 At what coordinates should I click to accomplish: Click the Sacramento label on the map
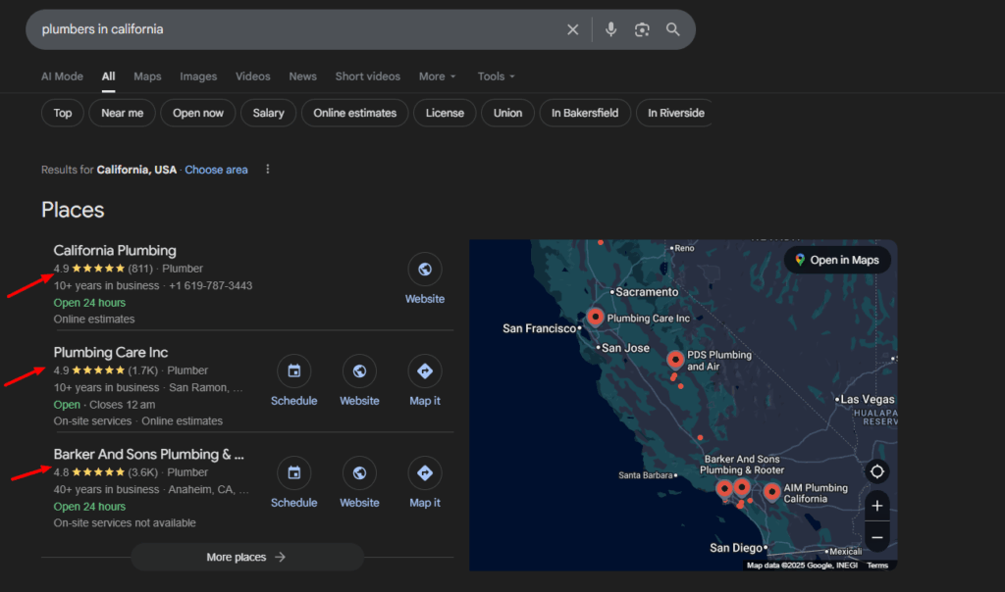coord(647,292)
